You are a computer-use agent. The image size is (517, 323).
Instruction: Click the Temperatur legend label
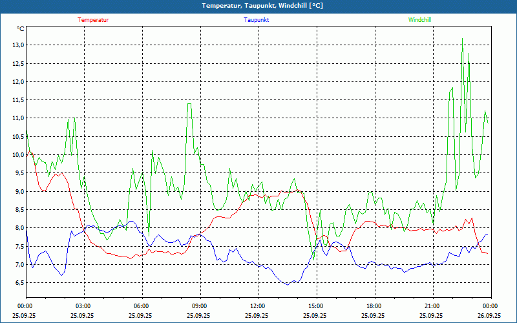pos(93,20)
